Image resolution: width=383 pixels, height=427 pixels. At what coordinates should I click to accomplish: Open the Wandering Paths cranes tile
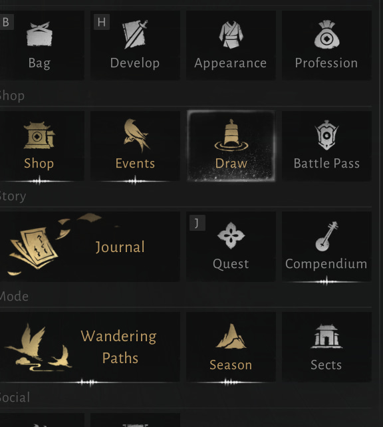coord(90,347)
